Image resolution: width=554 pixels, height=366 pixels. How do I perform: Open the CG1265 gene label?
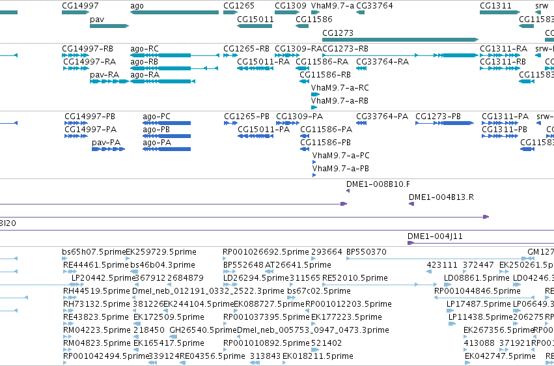tap(238, 6)
